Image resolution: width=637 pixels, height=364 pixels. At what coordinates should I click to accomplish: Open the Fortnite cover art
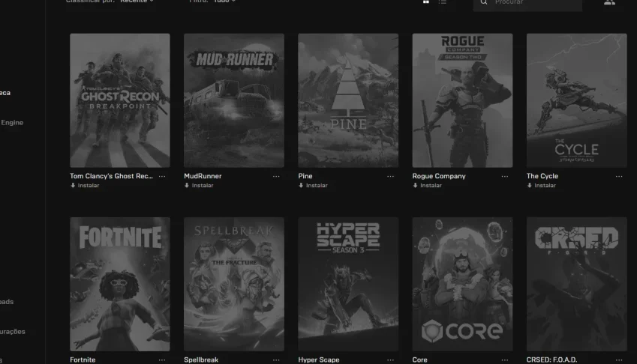pos(120,284)
